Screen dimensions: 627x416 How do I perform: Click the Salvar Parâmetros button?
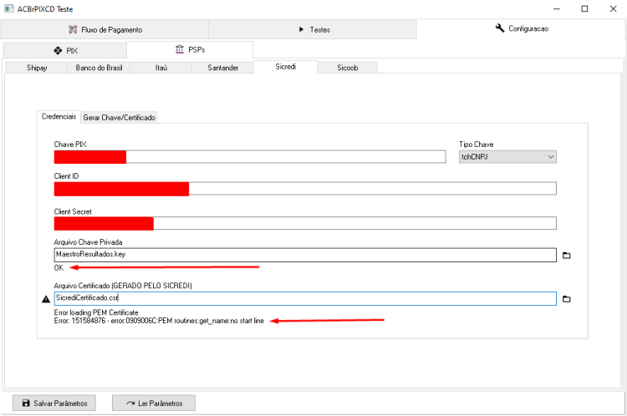pos(54,403)
